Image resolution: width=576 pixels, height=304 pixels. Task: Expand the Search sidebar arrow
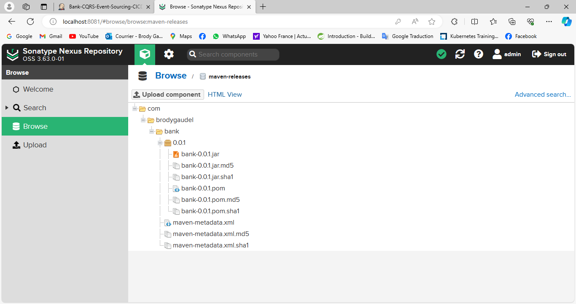click(7, 108)
